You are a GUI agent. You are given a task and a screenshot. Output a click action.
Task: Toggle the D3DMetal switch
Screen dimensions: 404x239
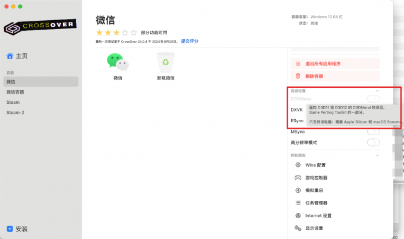click(x=373, y=98)
